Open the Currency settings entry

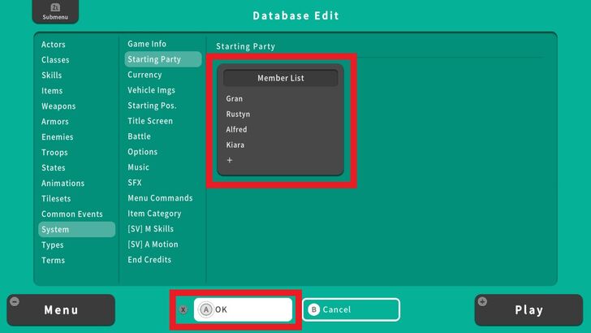tap(145, 75)
